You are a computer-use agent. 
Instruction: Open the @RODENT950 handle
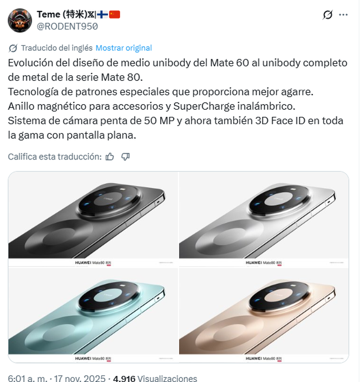coord(67,27)
